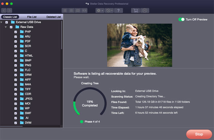Select the PNG folder in tree

tap(28, 65)
